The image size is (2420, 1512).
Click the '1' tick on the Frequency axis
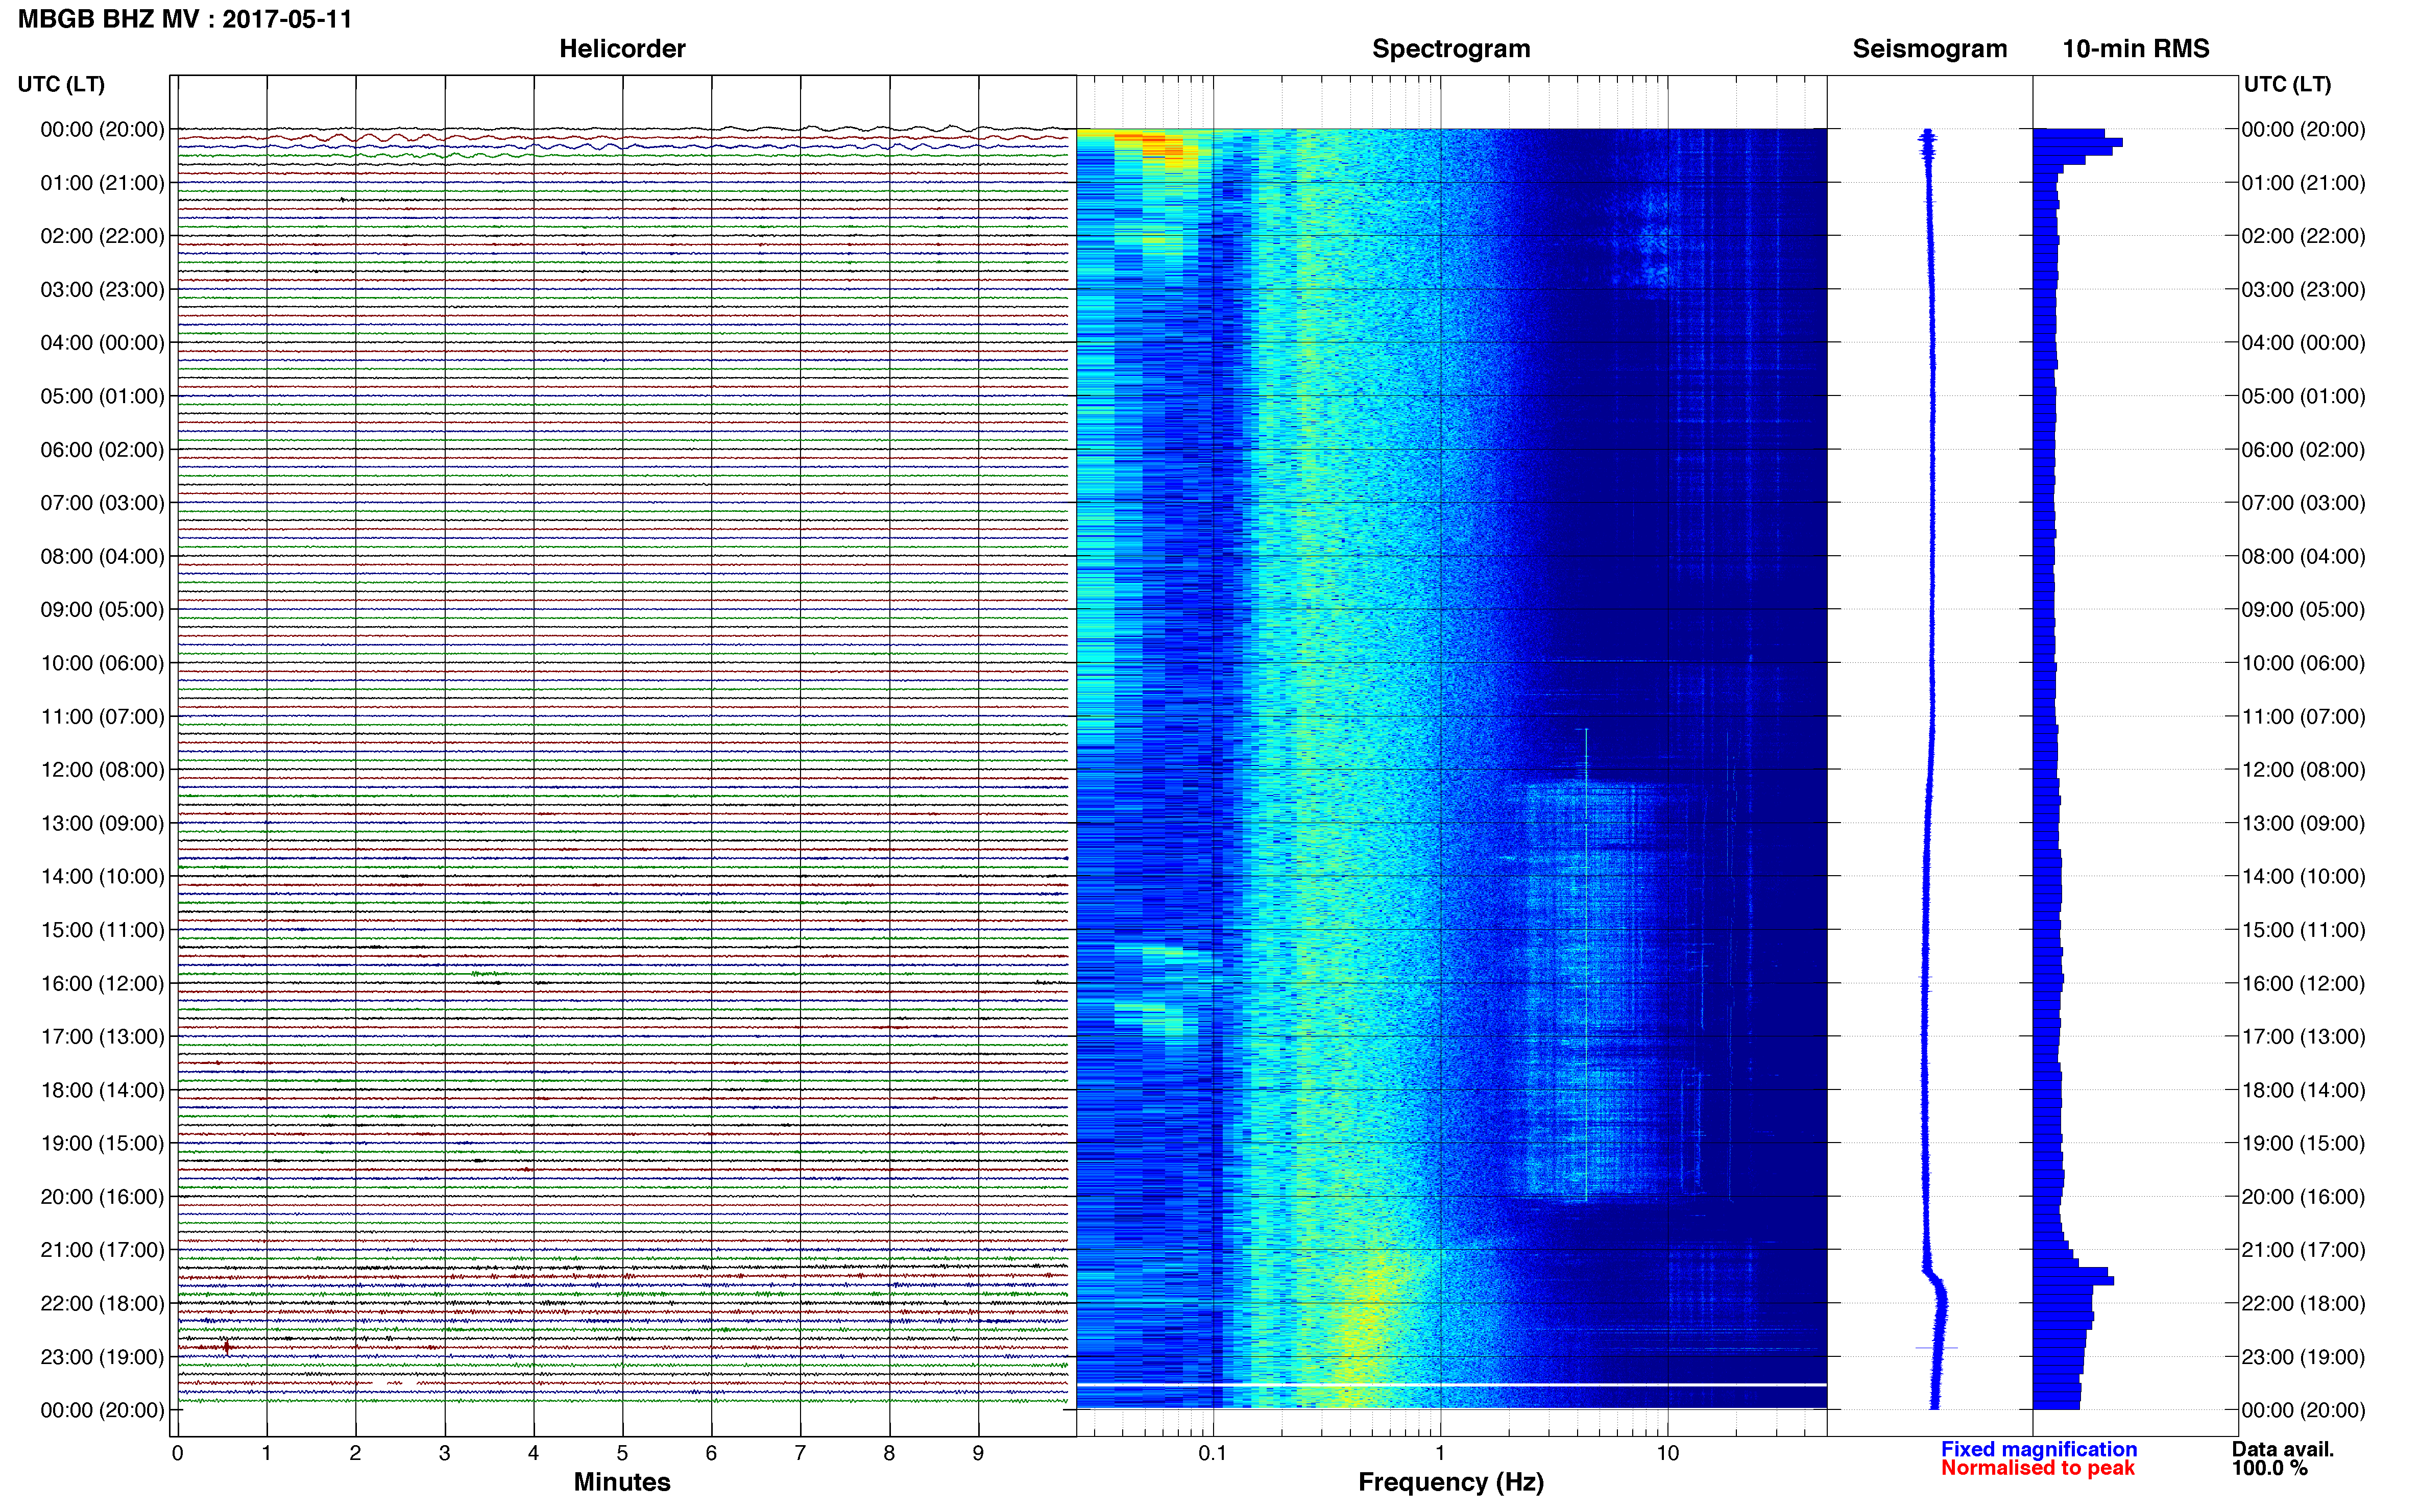(x=1441, y=1454)
